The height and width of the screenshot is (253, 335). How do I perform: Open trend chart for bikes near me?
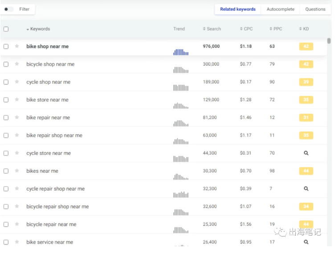tap(181, 176)
